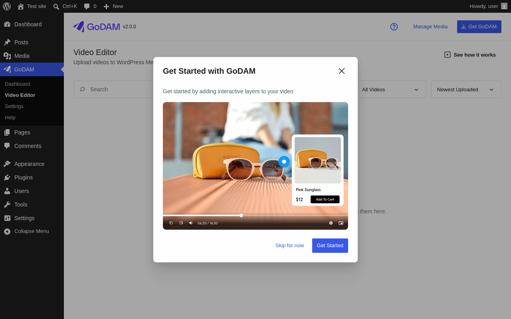Expand the All Videos dropdown

click(391, 89)
